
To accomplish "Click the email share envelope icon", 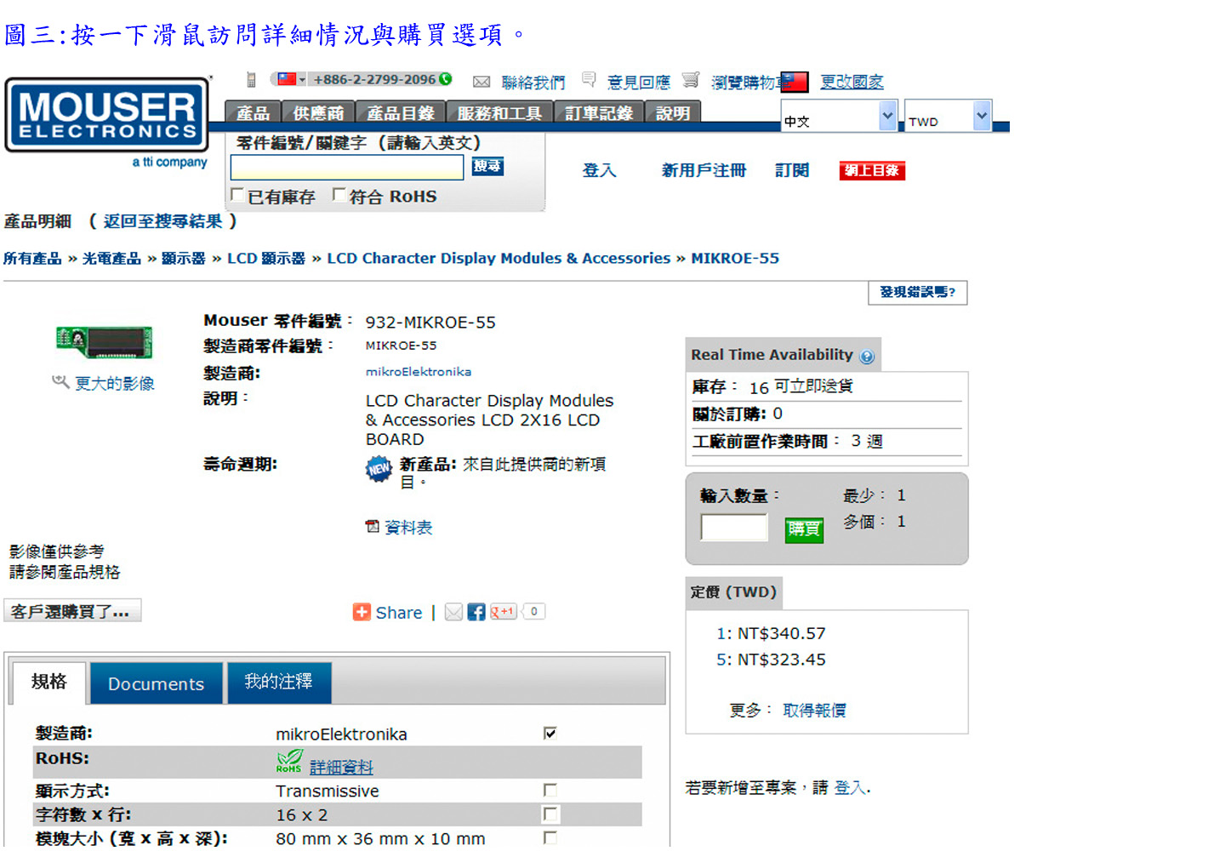I will point(454,612).
